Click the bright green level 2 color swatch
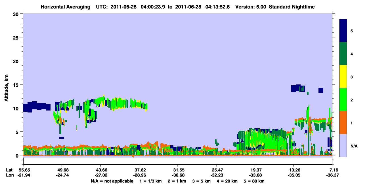 [x=343, y=99]
